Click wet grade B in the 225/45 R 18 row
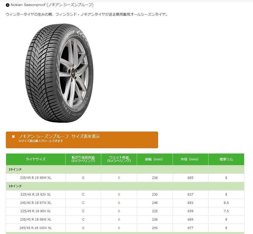This screenshot has width=253, height=234. (x=119, y=211)
